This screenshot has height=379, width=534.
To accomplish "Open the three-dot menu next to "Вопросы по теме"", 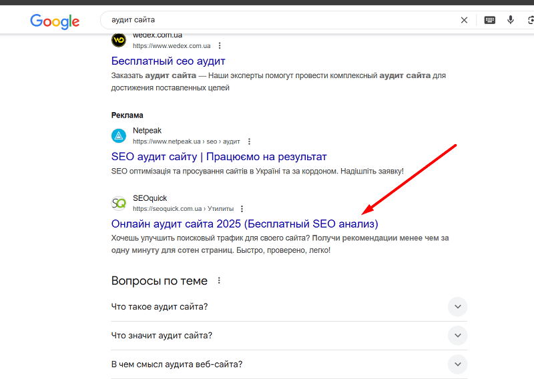I will click(x=219, y=281).
